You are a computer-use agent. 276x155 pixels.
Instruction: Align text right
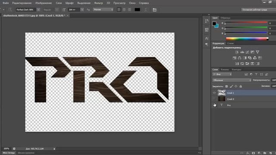(129, 9)
